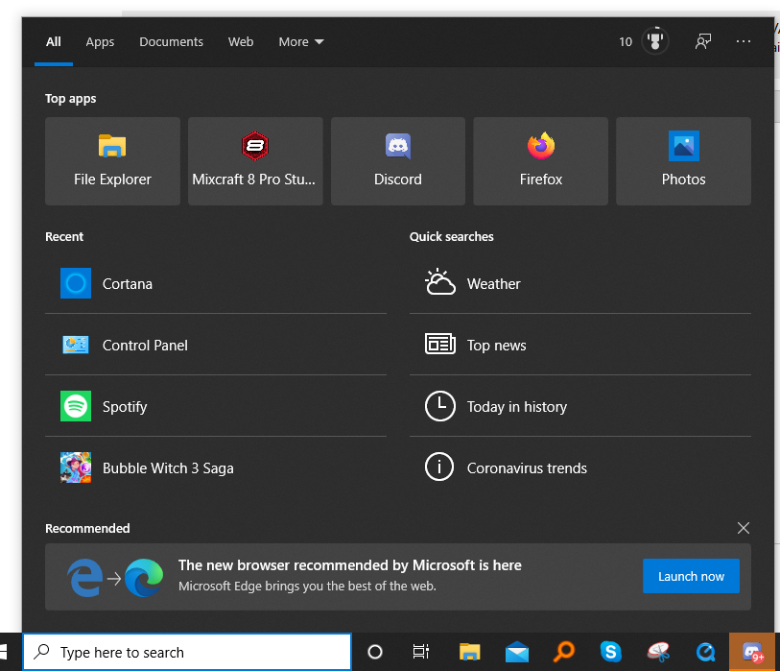The width and height of the screenshot is (780, 671).
Task: Click the rewards points number 10
Action: 626,42
